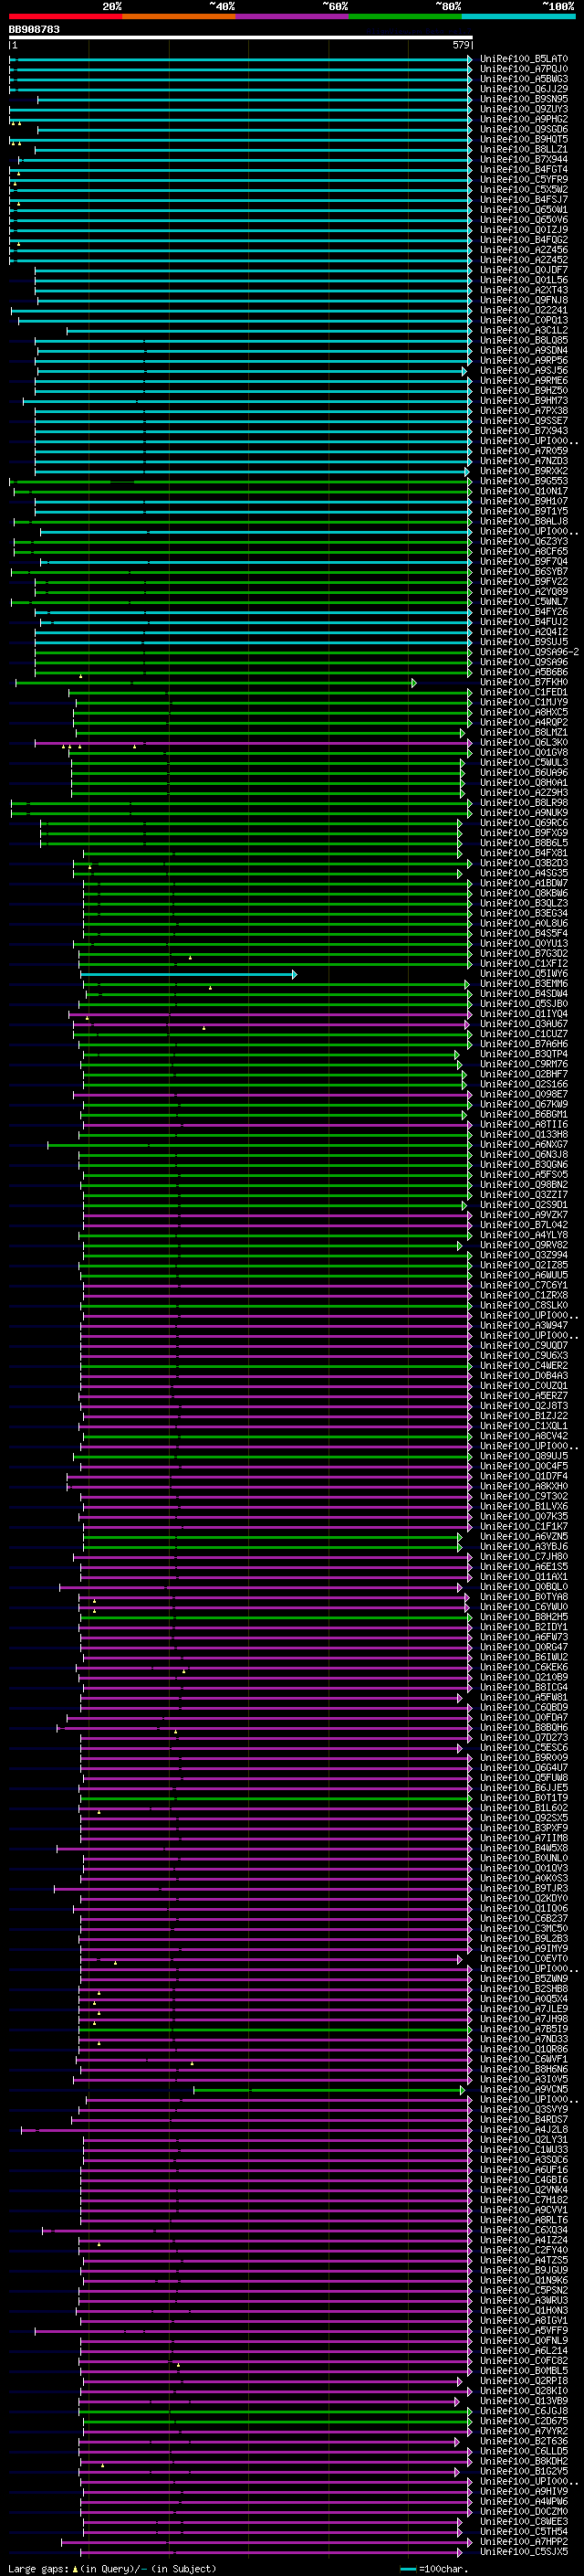Click UniRef100_Q098E7 label
This screenshot has width=584, height=2576.
[524, 1095]
